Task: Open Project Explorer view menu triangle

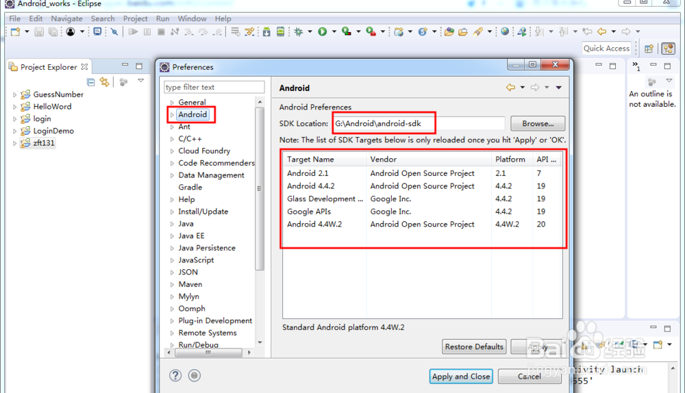Action: (140, 81)
